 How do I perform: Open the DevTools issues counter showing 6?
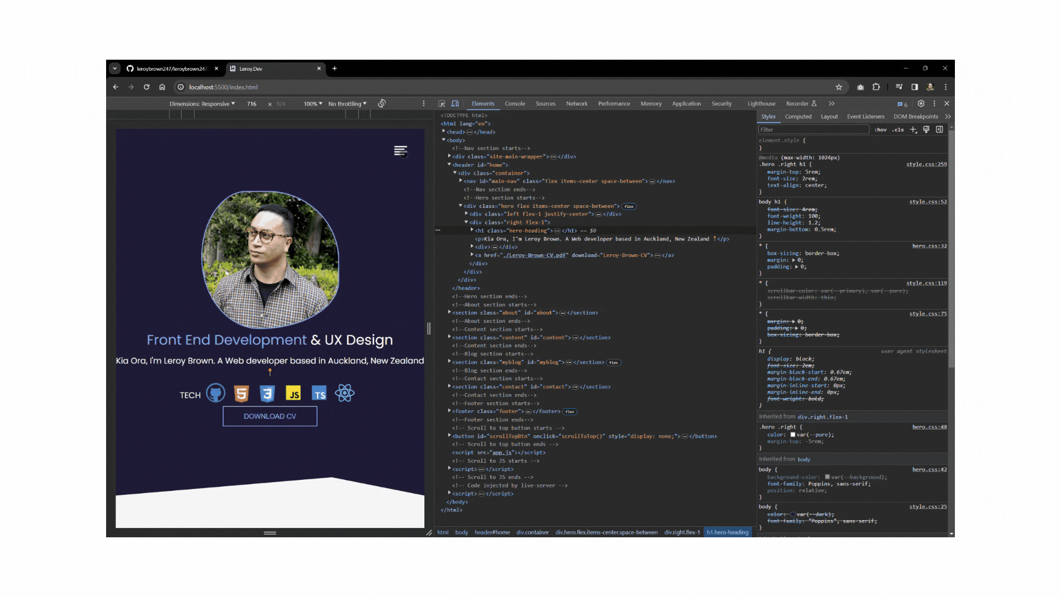tap(902, 104)
